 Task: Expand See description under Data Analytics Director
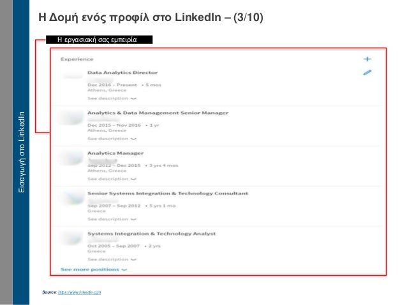click(x=112, y=99)
